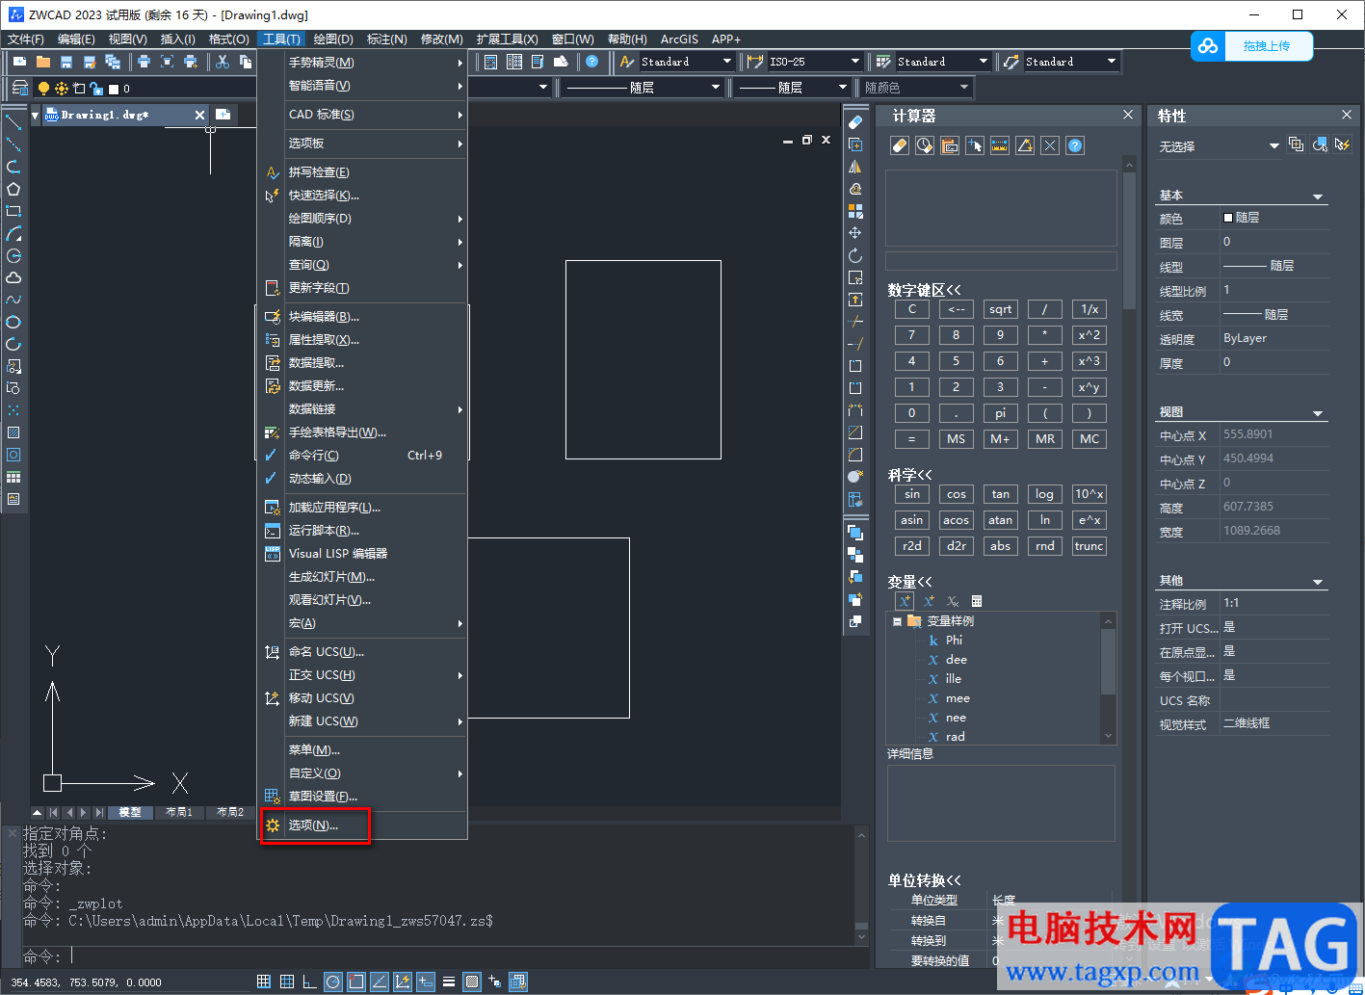Click the sin function button
Image resolution: width=1365 pixels, height=995 pixels.
911,494
